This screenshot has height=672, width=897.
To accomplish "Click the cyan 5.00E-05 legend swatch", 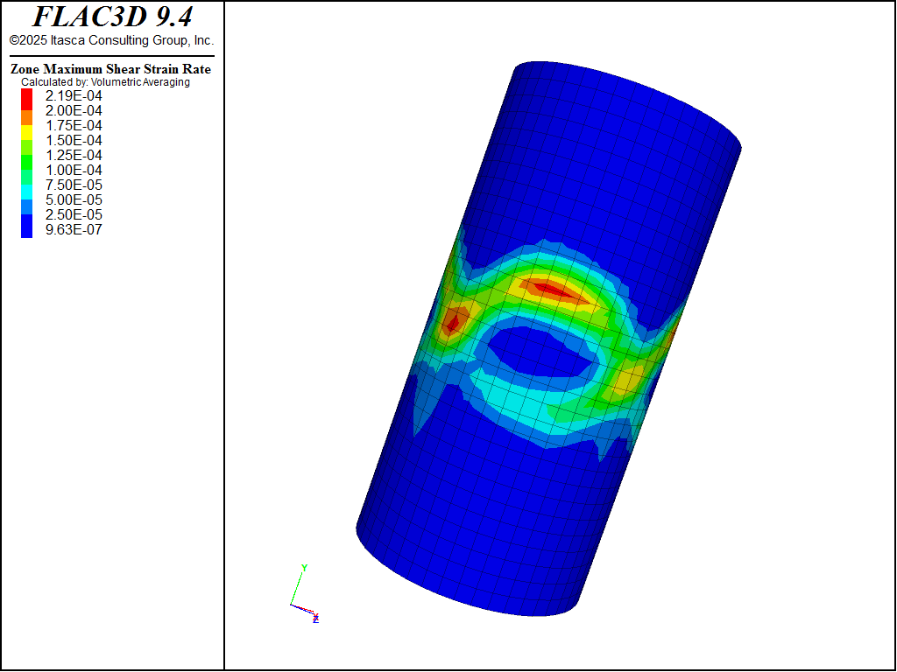I will [27, 192].
